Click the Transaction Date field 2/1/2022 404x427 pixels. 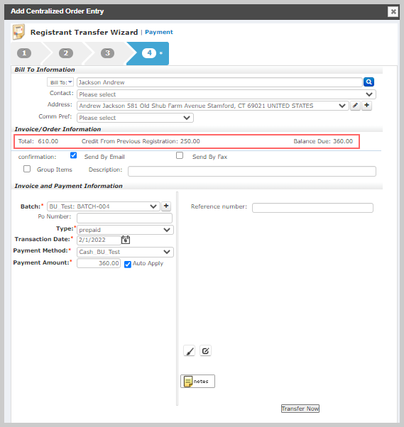tap(99, 240)
